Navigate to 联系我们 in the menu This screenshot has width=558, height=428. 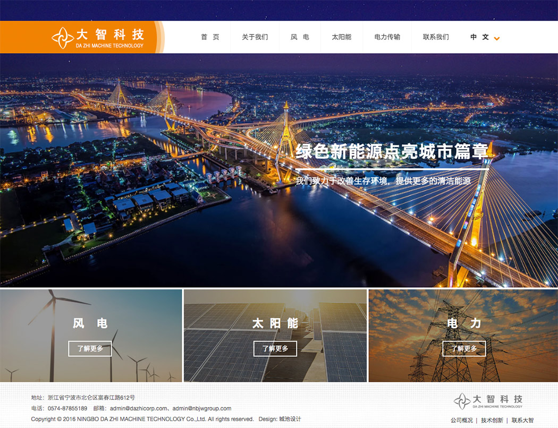coord(436,37)
